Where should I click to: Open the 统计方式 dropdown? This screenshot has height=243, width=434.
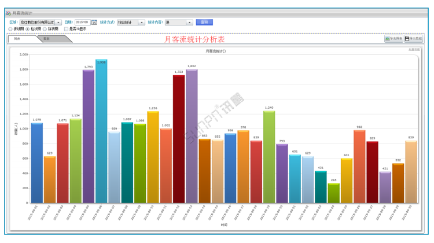pos(142,23)
